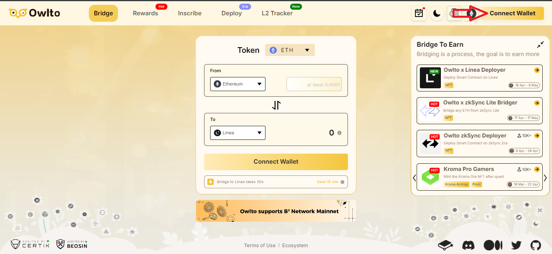Image resolution: width=552 pixels, height=254 pixels.
Task: Open the Terms of Use link
Action: [260, 245]
